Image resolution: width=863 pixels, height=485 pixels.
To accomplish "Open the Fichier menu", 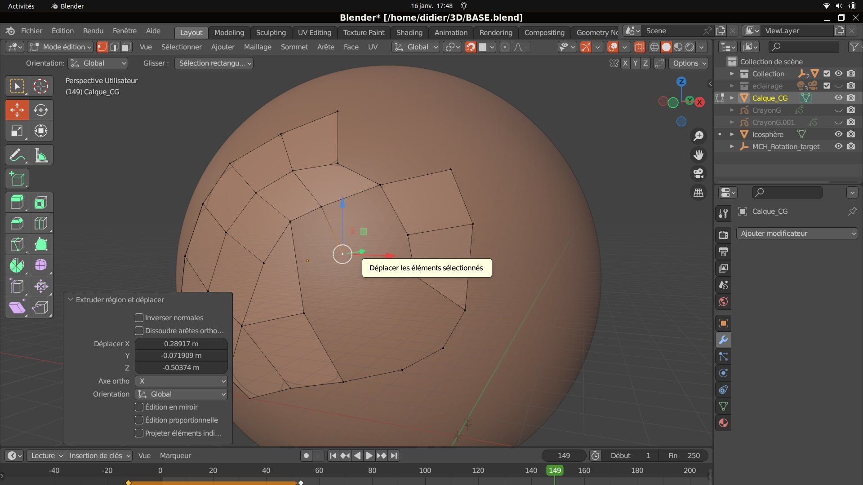I will (31, 31).
